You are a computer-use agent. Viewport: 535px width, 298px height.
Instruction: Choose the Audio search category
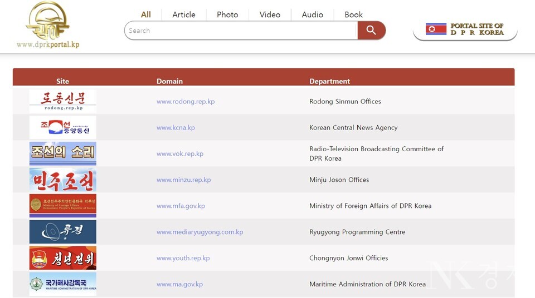(312, 14)
